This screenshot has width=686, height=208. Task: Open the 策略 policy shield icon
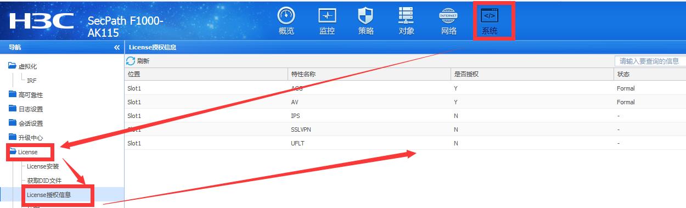coord(366,21)
